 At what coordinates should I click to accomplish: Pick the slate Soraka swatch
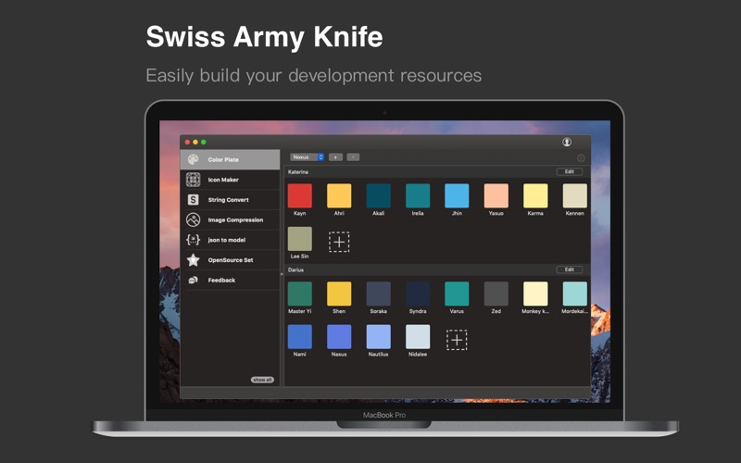(x=378, y=294)
